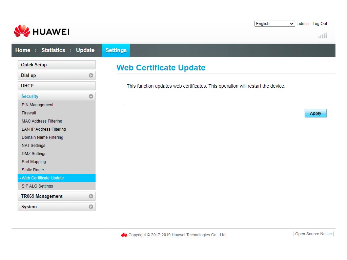Log out of the admin account

(x=320, y=24)
